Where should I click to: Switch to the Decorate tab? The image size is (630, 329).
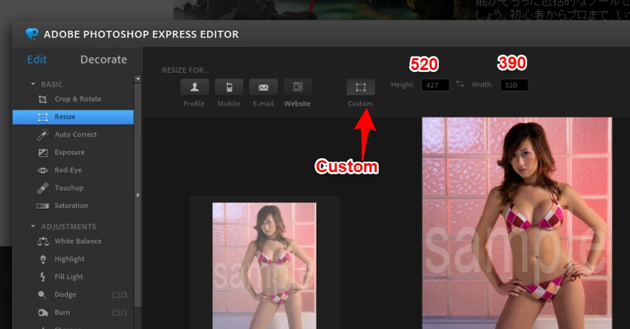pos(104,59)
